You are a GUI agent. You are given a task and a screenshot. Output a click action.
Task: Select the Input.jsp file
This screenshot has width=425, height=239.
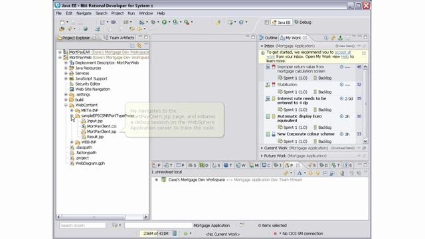94,121
